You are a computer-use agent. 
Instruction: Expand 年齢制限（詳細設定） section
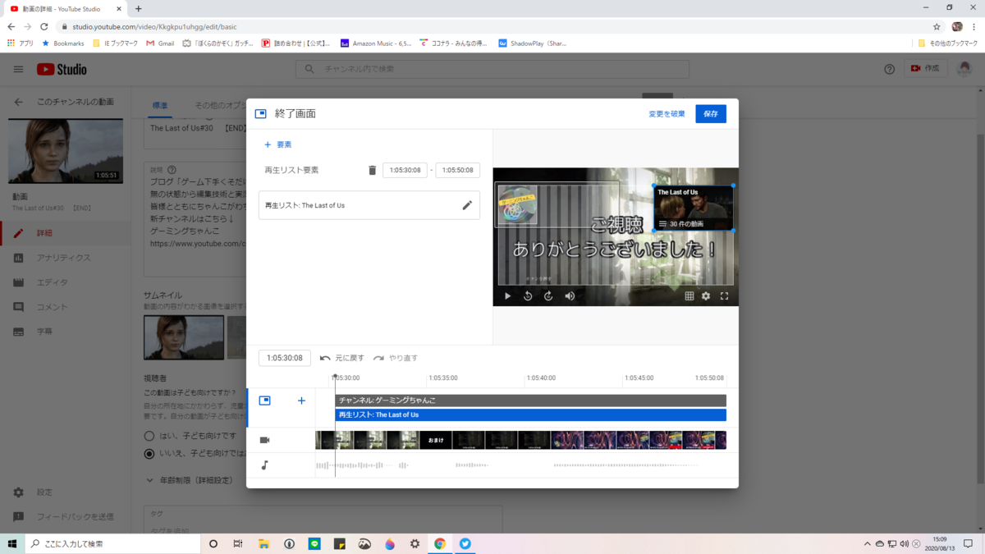(x=190, y=480)
